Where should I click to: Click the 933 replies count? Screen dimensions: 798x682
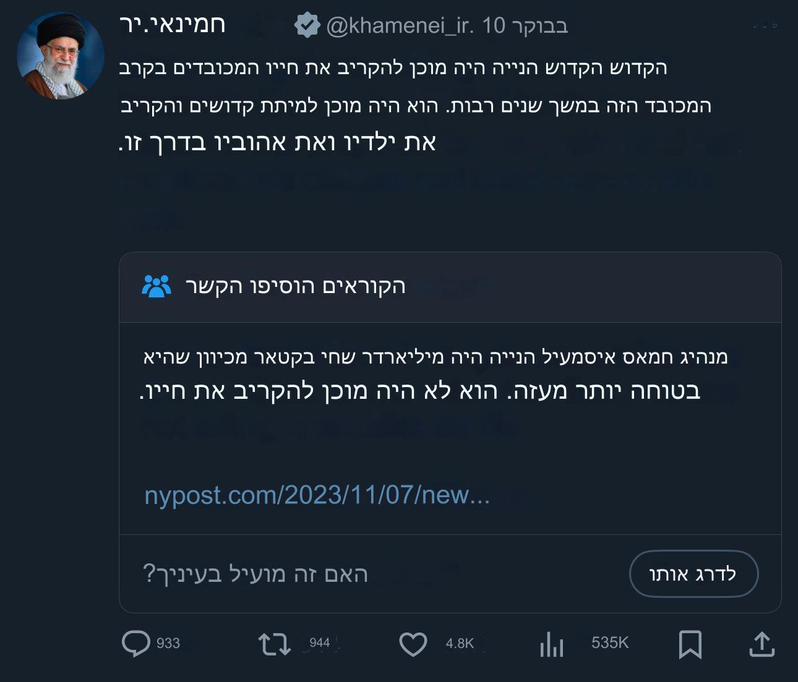click(x=168, y=644)
